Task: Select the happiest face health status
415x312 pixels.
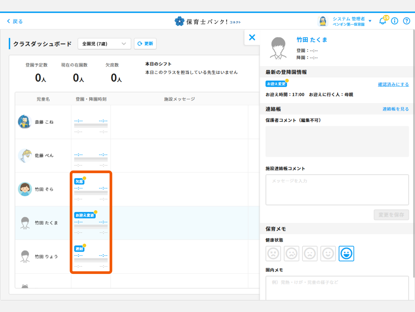Action: [x=346, y=253]
